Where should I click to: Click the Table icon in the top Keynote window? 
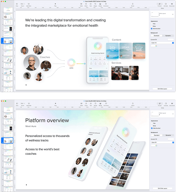[x=81, y=4]
